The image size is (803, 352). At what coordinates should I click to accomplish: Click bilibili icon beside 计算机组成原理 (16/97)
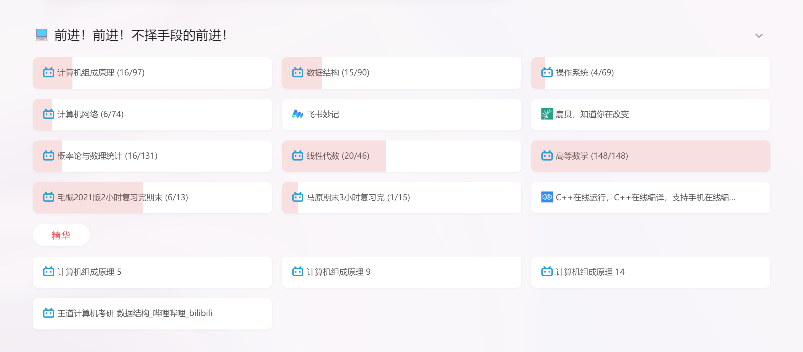click(x=49, y=73)
